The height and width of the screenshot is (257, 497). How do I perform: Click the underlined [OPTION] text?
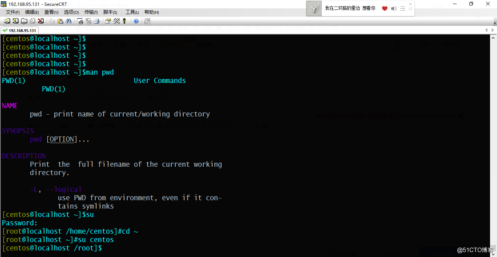click(x=62, y=139)
